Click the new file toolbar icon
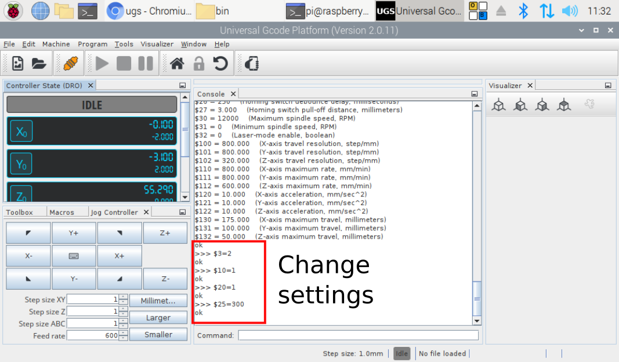 pos(18,64)
